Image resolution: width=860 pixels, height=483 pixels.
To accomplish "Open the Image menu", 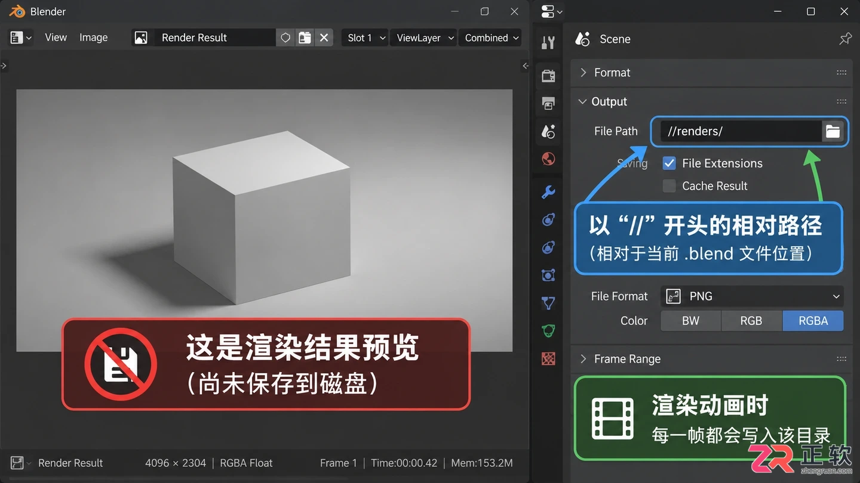I will pos(94,38).
